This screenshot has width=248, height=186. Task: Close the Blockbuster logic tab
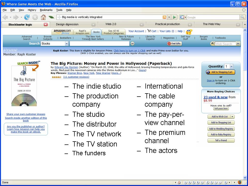(45, 25)
